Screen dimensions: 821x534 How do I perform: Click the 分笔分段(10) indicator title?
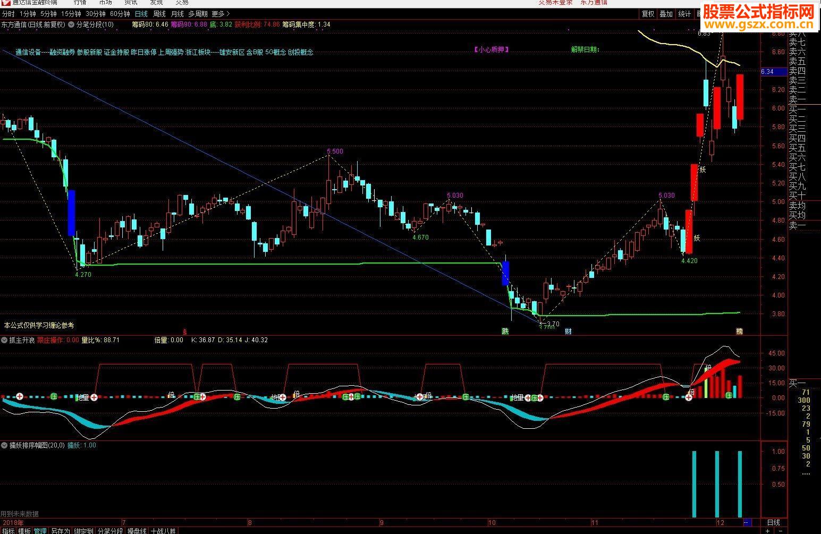tap(96, 24)
